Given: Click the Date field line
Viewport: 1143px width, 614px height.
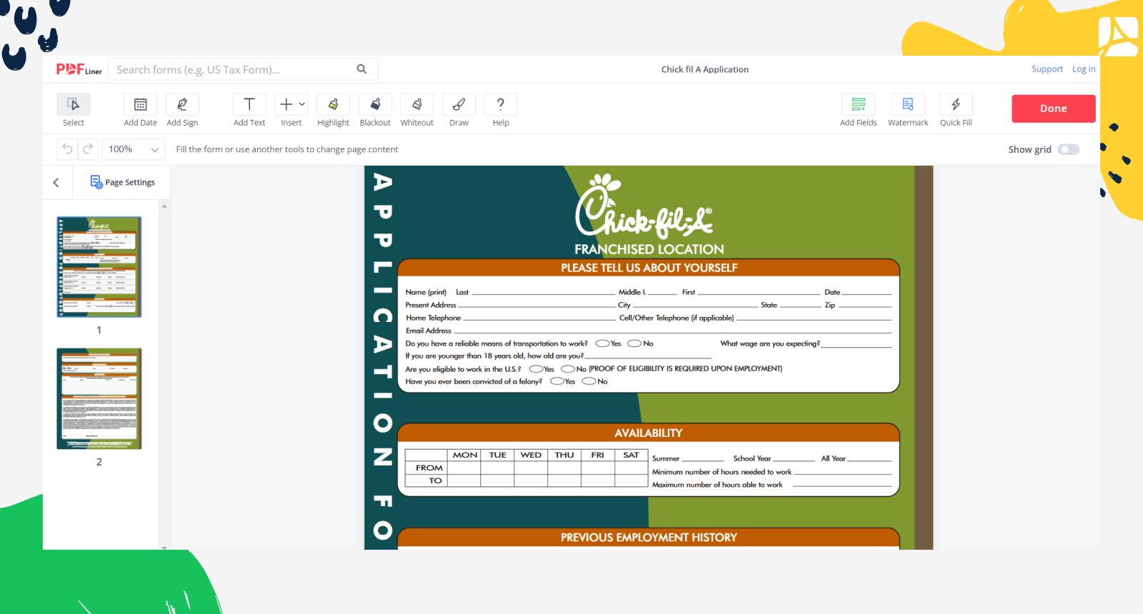Looking at the screenshot, I should (867, 292).
